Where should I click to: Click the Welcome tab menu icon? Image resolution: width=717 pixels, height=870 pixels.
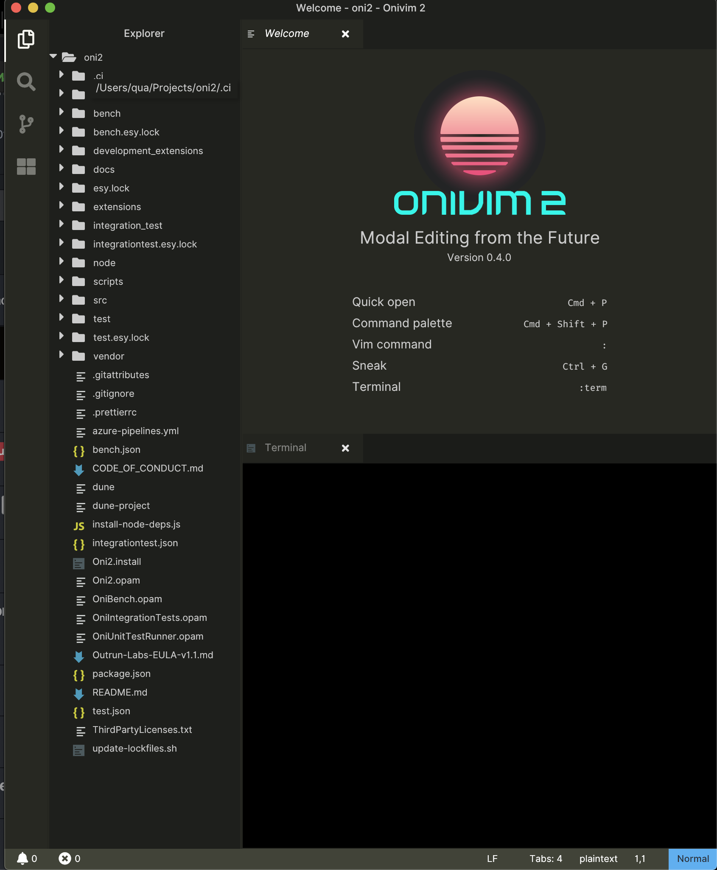pyautogui.click(x=251, y=34)
